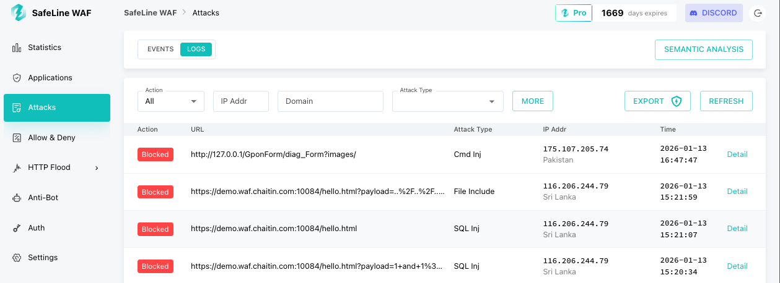Click the Auth key icon

(x=17, y=228)
